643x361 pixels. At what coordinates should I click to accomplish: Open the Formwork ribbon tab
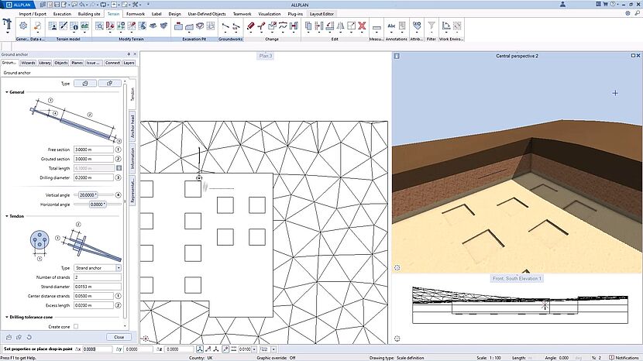point(136,14)
